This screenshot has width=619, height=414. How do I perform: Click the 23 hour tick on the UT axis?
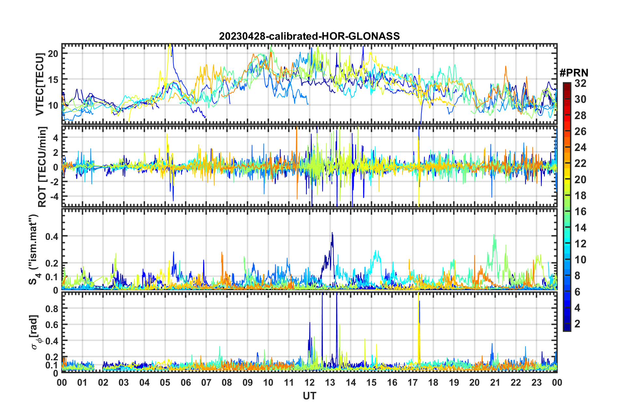pos(536,382)
